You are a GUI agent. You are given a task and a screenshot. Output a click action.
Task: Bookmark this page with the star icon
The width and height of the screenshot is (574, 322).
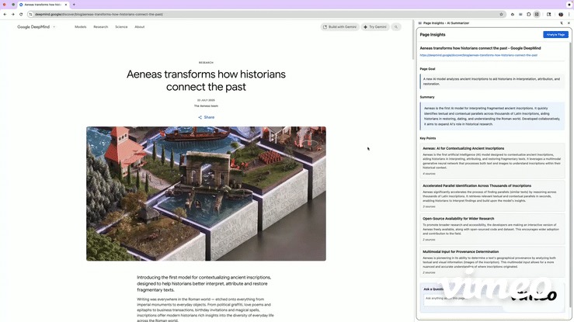(x=501, y=14)
